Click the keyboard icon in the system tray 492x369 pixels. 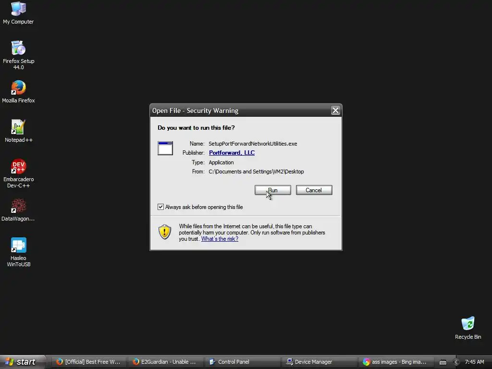tap(443, 362)
